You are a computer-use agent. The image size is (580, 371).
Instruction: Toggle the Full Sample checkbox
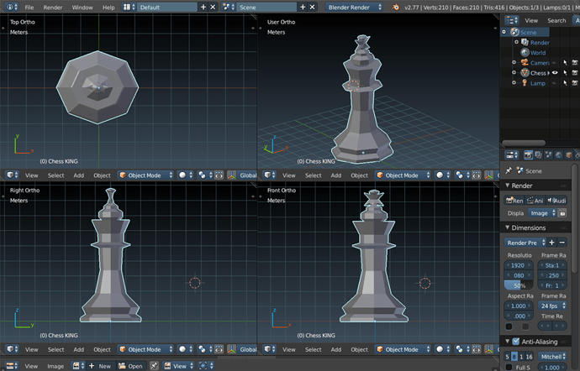(509, 367)
